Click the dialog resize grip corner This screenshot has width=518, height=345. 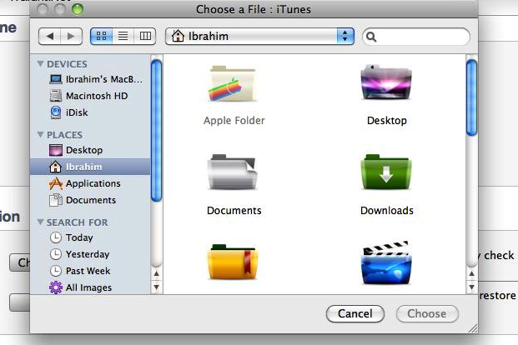(473, 328)
